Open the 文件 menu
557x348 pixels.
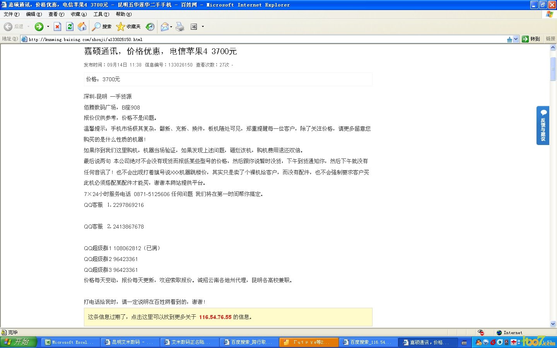11,14
